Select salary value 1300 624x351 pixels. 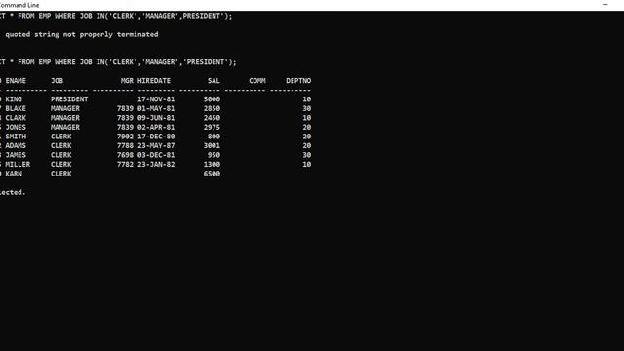[x=212, y=165]
